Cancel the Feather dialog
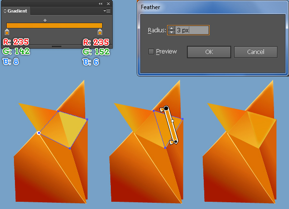This screenshot has width=289, height=209. point(256,52)
